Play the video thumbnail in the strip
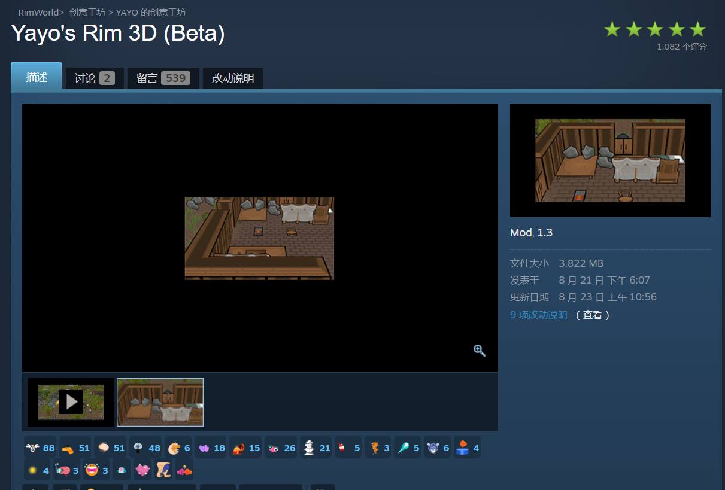The height and width of the screenshot is (490, 725). (71, 402)
